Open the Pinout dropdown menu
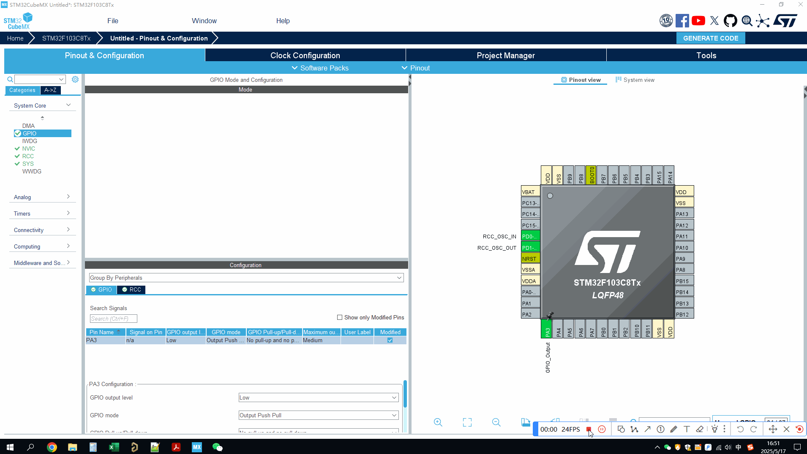Viewport: 807px width, 454px height. [416, 68]
